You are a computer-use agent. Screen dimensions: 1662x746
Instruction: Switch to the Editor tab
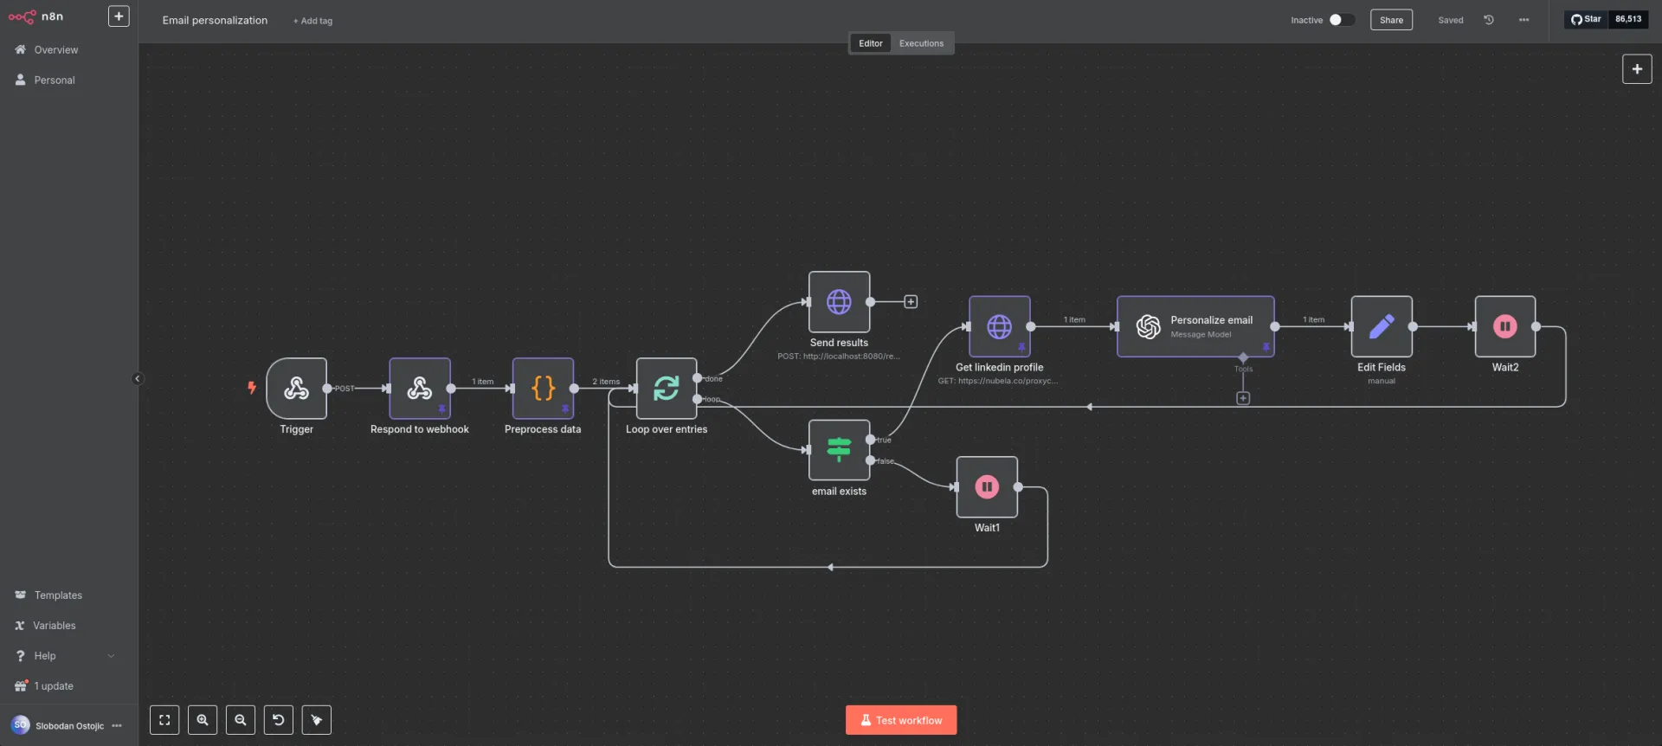pos(870,43)
